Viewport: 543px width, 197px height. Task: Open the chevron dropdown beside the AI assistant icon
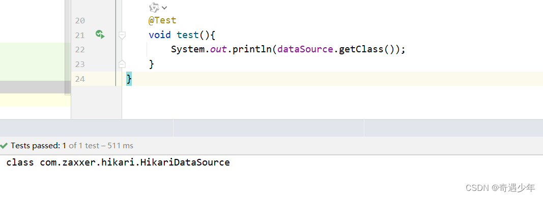164,8
